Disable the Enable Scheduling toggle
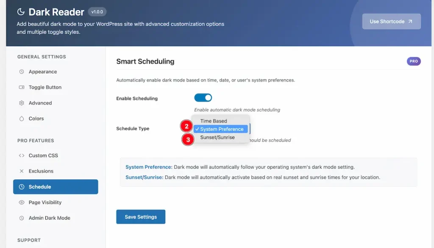This screenshot has height=248, width=434. (203, 98)
